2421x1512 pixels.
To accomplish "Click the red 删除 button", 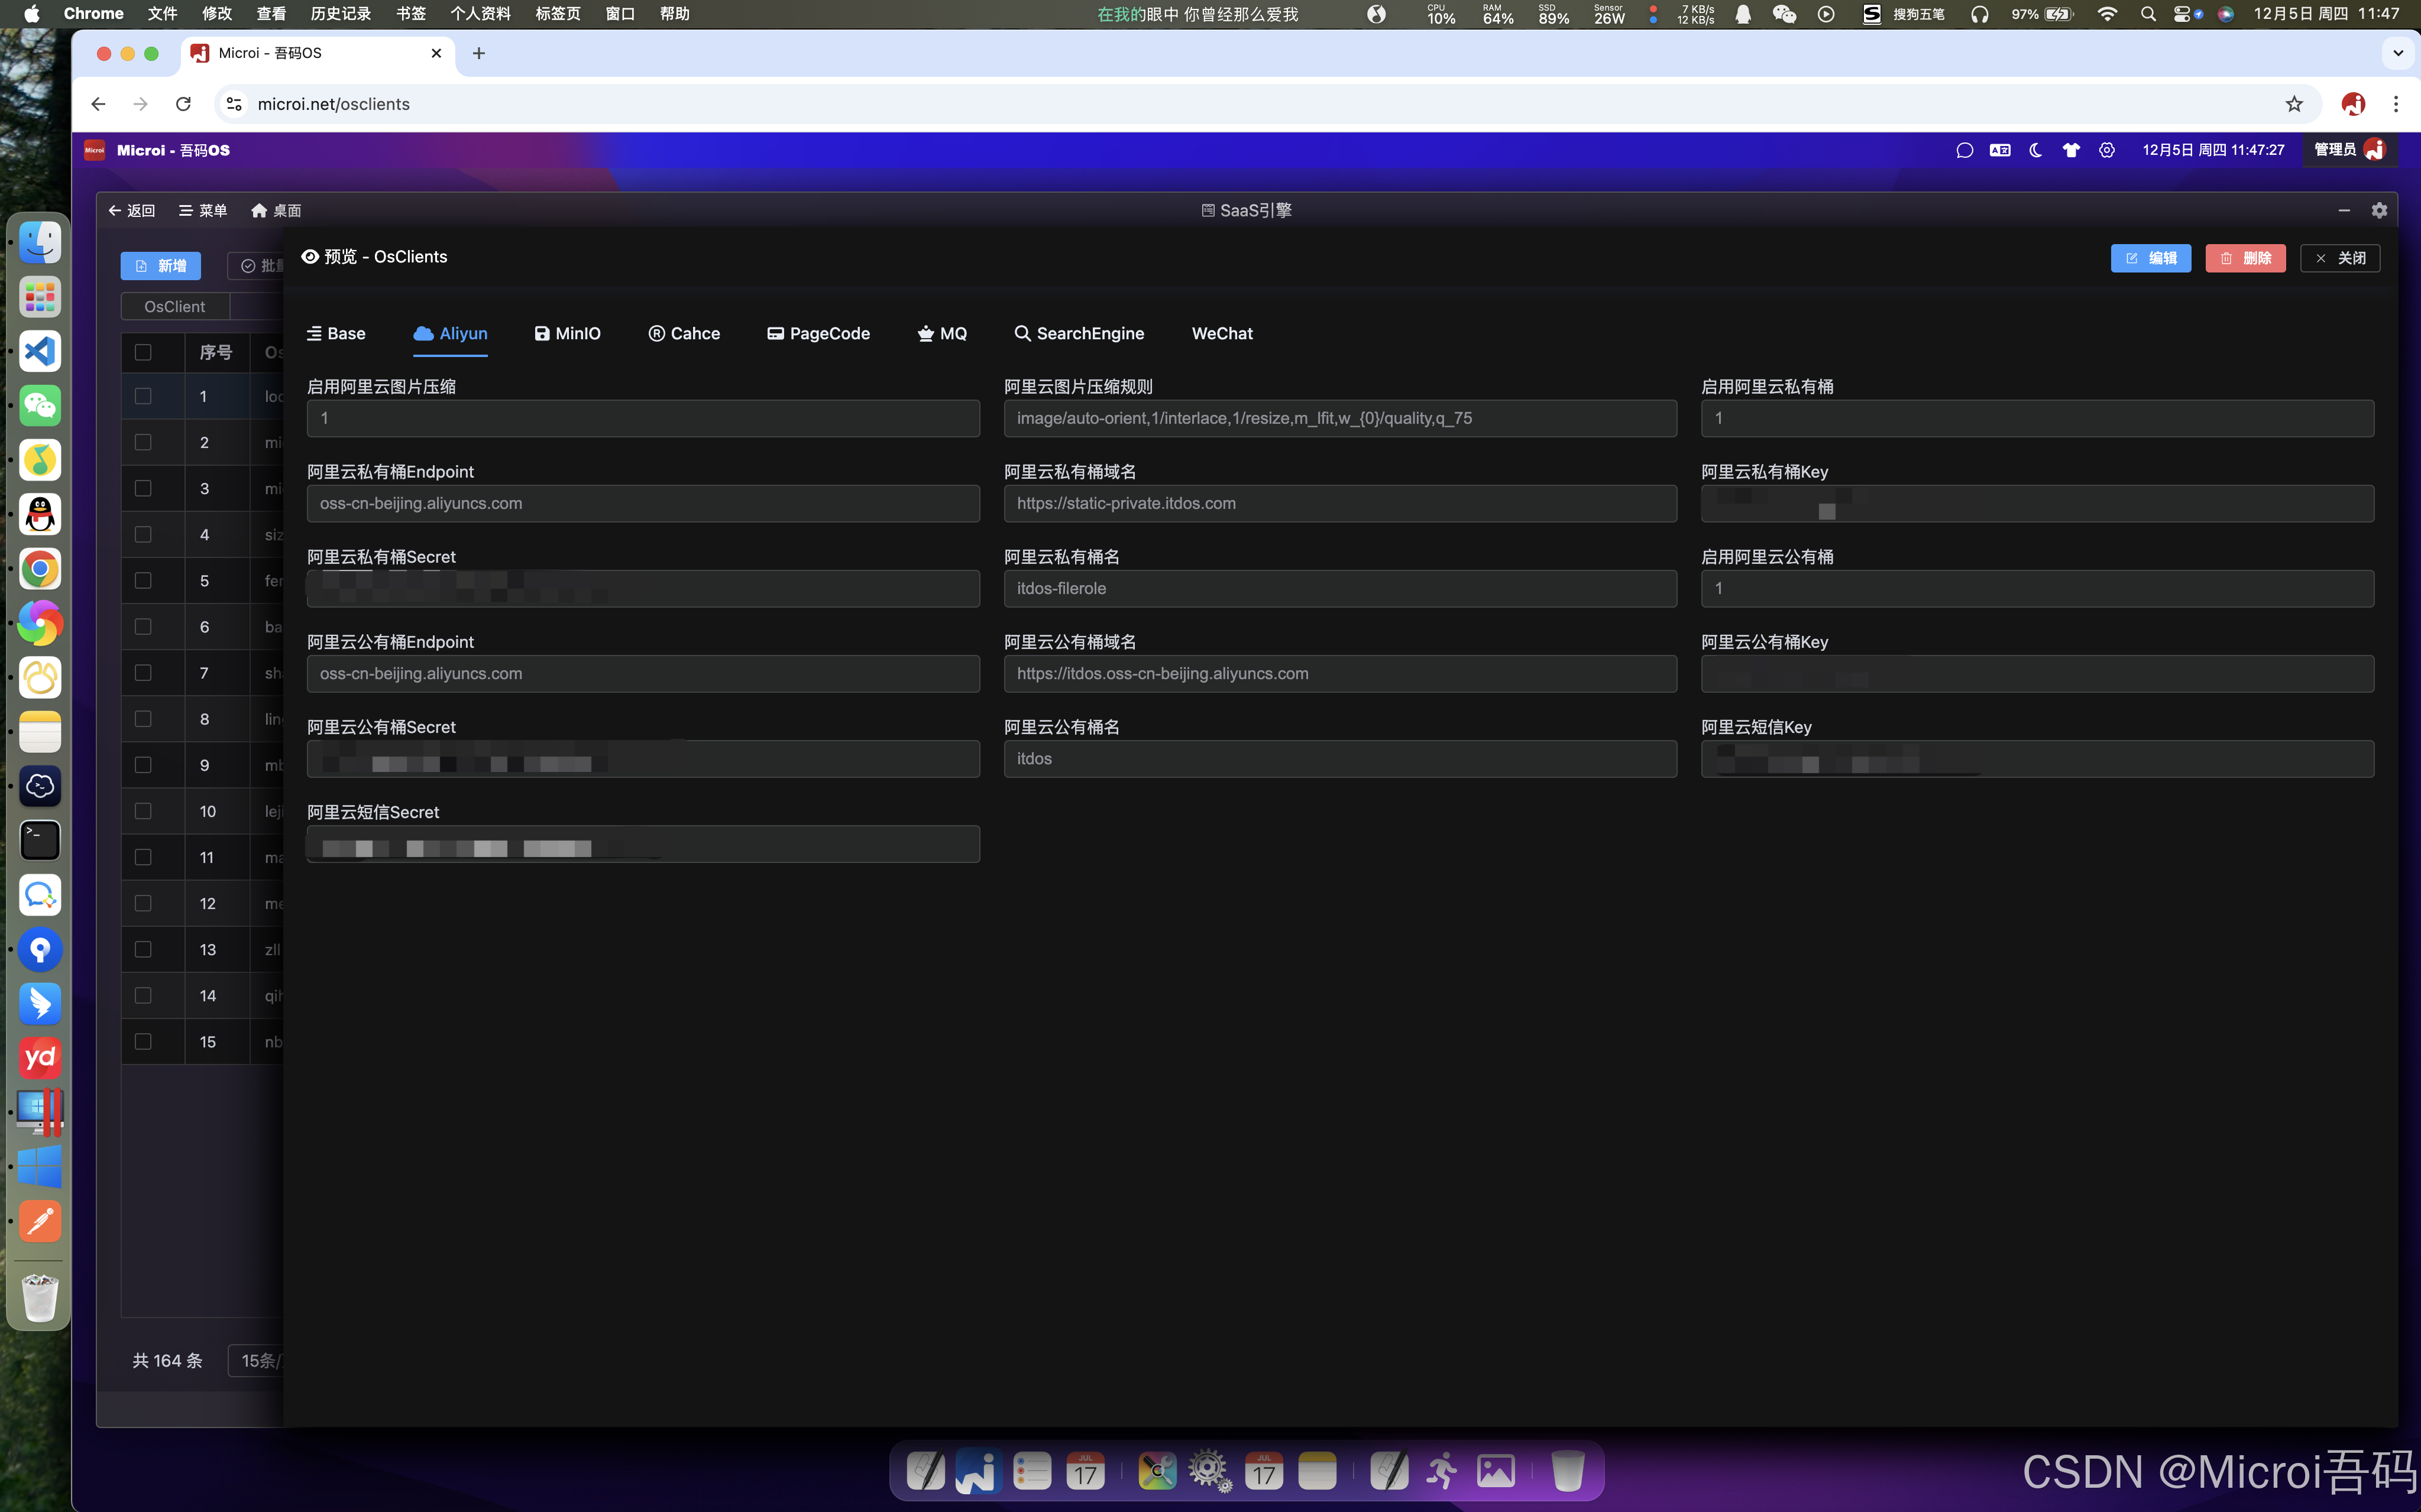I will pyautogui.click(x=2245, y=258).
